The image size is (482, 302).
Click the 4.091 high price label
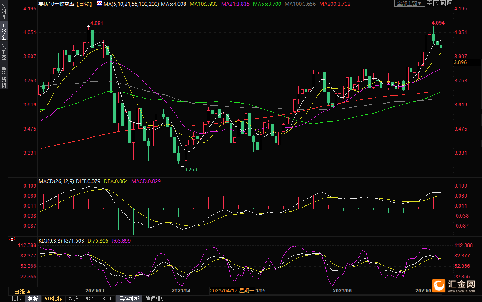click(x=97, y=23)
